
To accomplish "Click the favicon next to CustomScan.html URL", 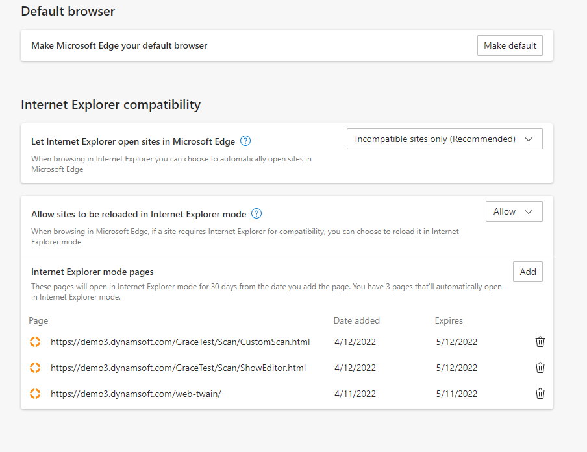I will pyautogui.click(x=35, y=342).
